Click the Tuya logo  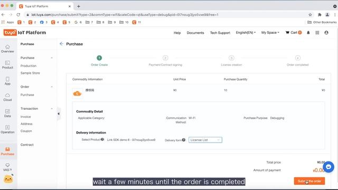10,33
